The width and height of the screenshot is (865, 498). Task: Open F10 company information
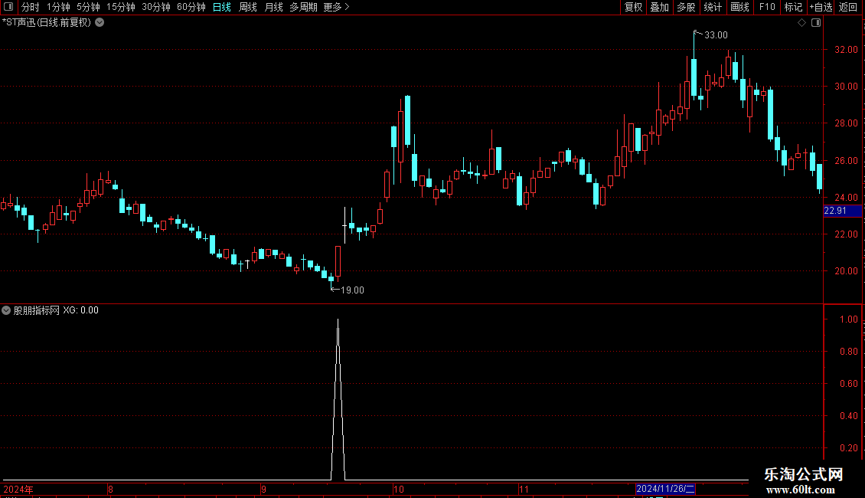(x=767, y=7)
